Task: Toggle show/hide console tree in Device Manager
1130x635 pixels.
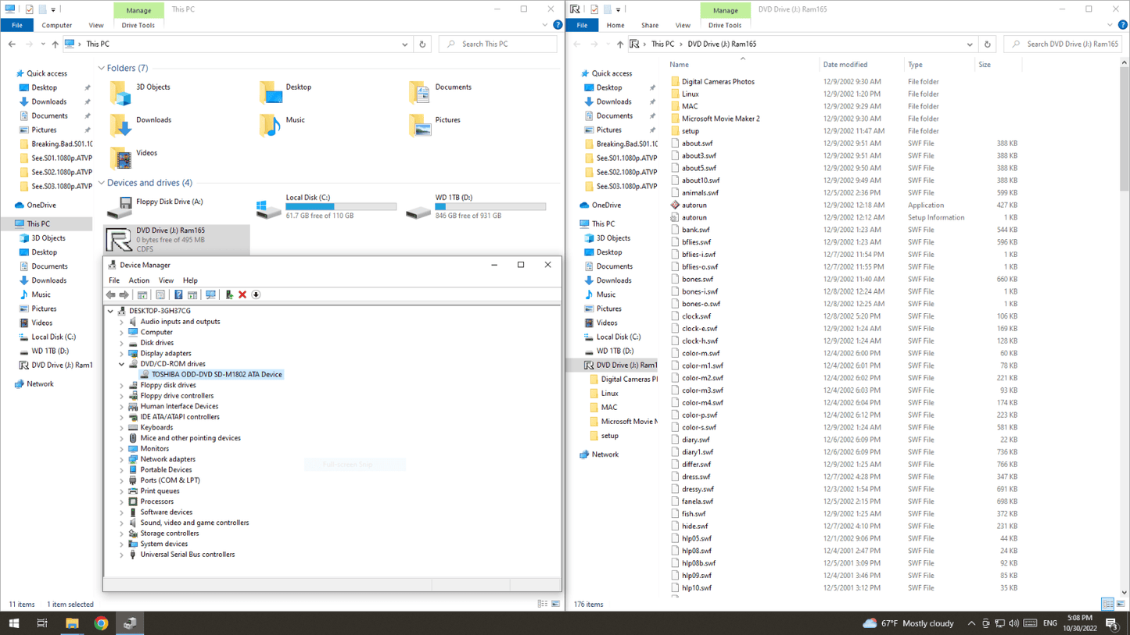Action: [142, 294]
